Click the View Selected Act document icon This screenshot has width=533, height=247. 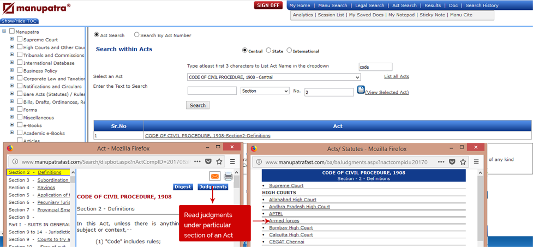[x=361, y=91]
